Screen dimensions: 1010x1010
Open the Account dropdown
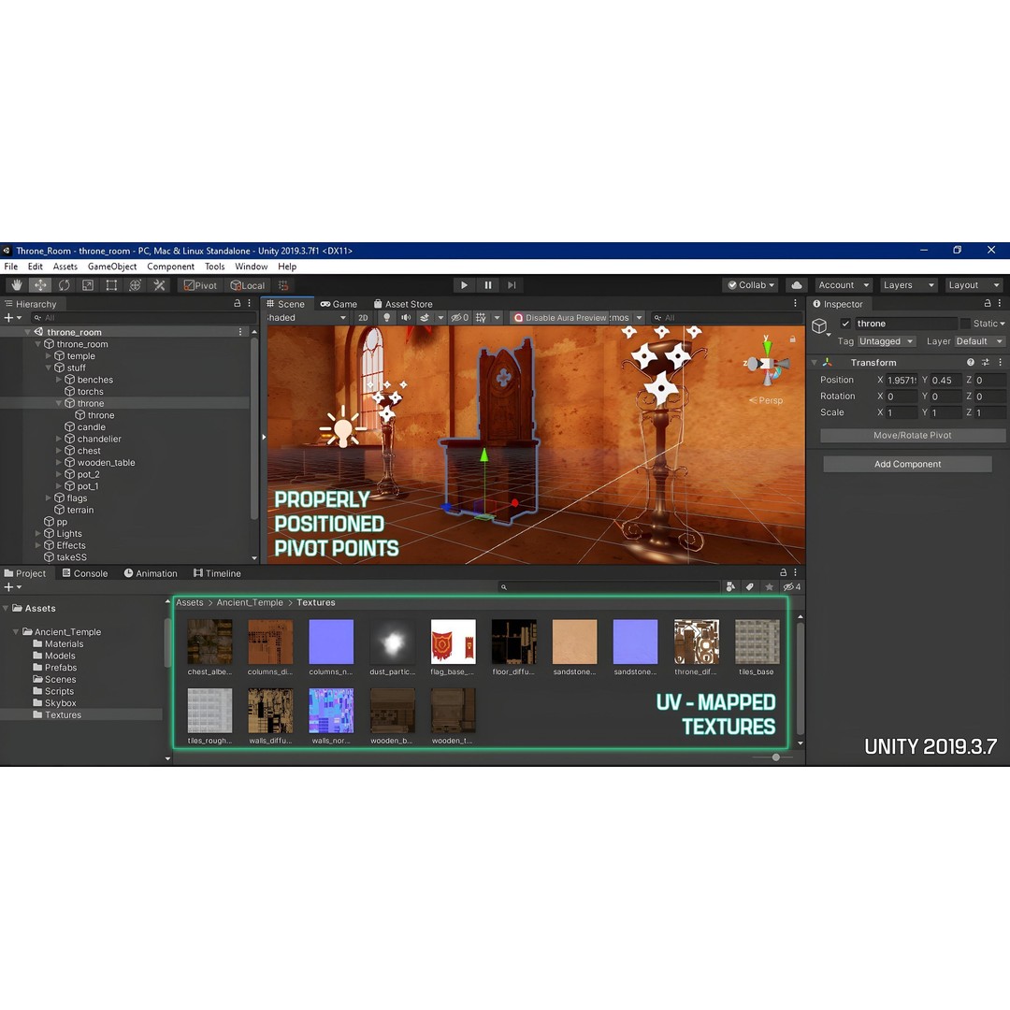point(844,285)
